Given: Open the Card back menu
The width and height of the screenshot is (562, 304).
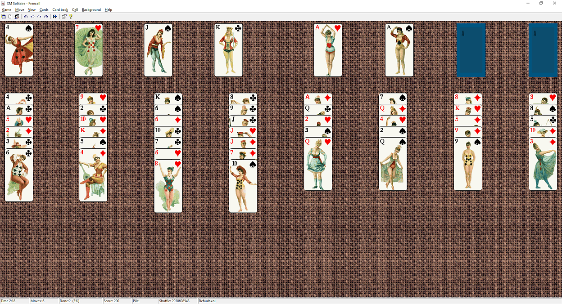Looking at the screenshot, I should coord(60,9).
